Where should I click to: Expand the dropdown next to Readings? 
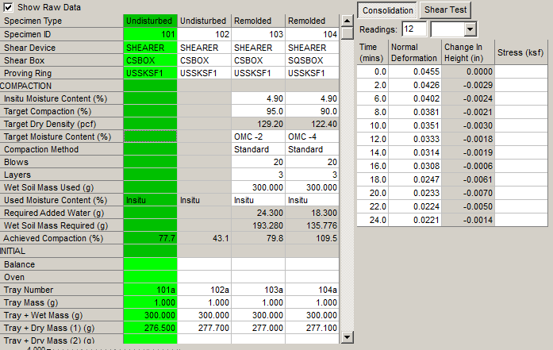[x=470, y=29]
